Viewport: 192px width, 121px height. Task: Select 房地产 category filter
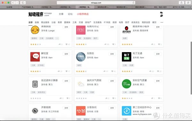pyautogui.click(x=88, y=22)
